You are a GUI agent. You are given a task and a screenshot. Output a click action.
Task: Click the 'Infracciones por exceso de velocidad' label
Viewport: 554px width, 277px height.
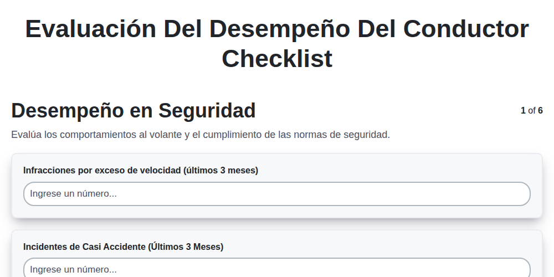pyautogui.click(x=141, y=170)
